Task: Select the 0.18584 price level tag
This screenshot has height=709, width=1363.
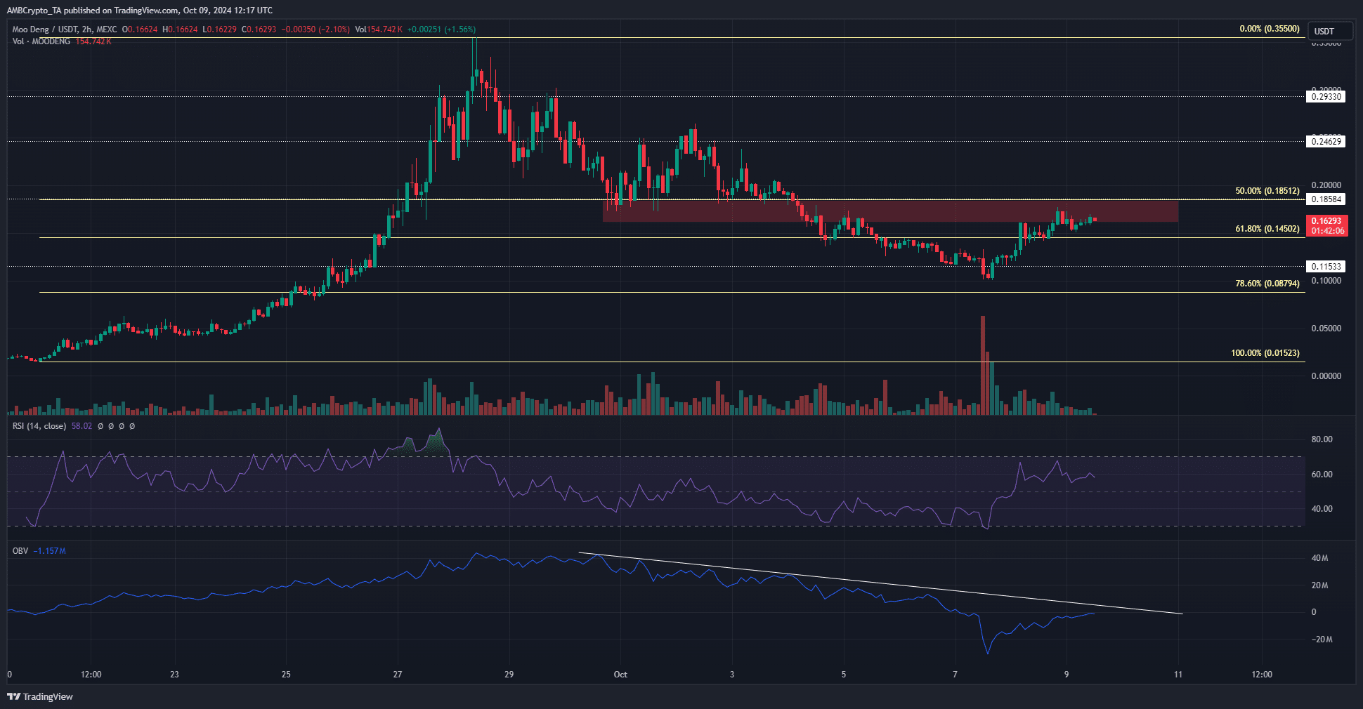Action: point(1326,199)
